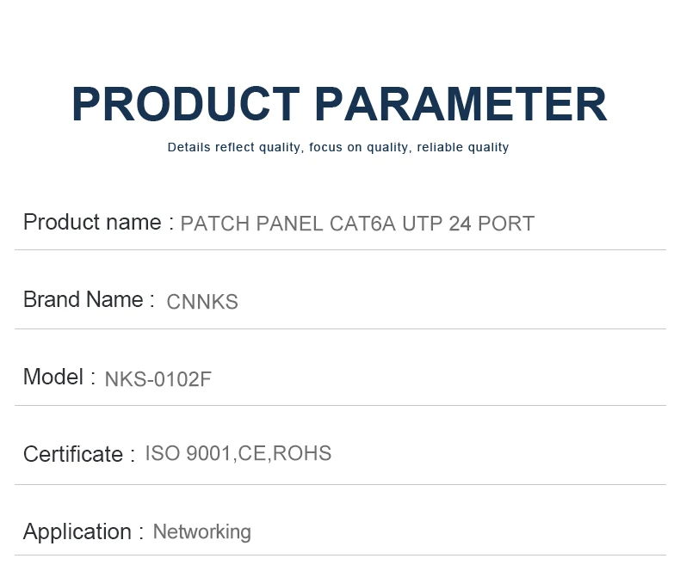Click the "ROHS" certificate text
Viewport: 680px width, 577px height.
click(x=302, y=454)
